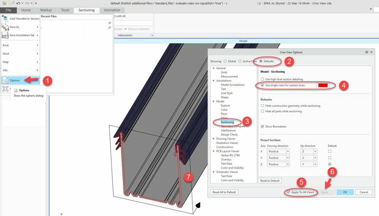Viewport: 379px width, 216px height.
Task: Toggle the Apply To All Views checkbox
Action: 288,192
